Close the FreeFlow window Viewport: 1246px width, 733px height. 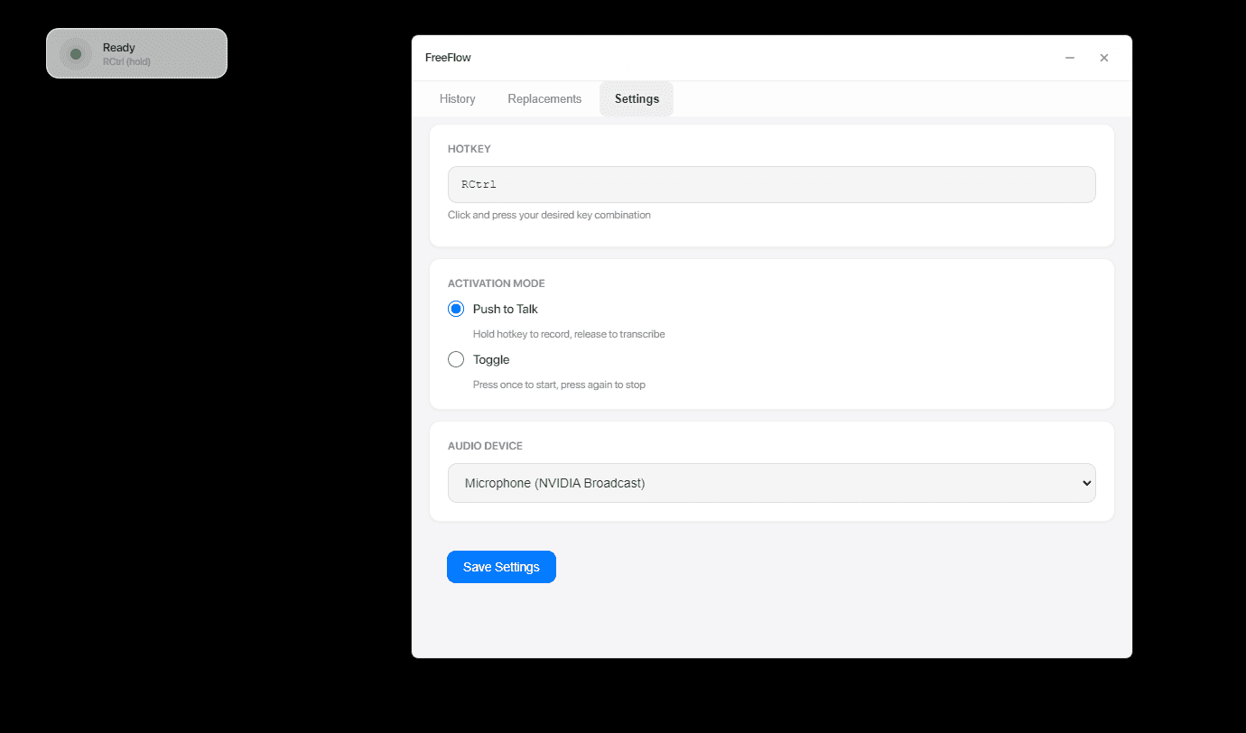1103,58
